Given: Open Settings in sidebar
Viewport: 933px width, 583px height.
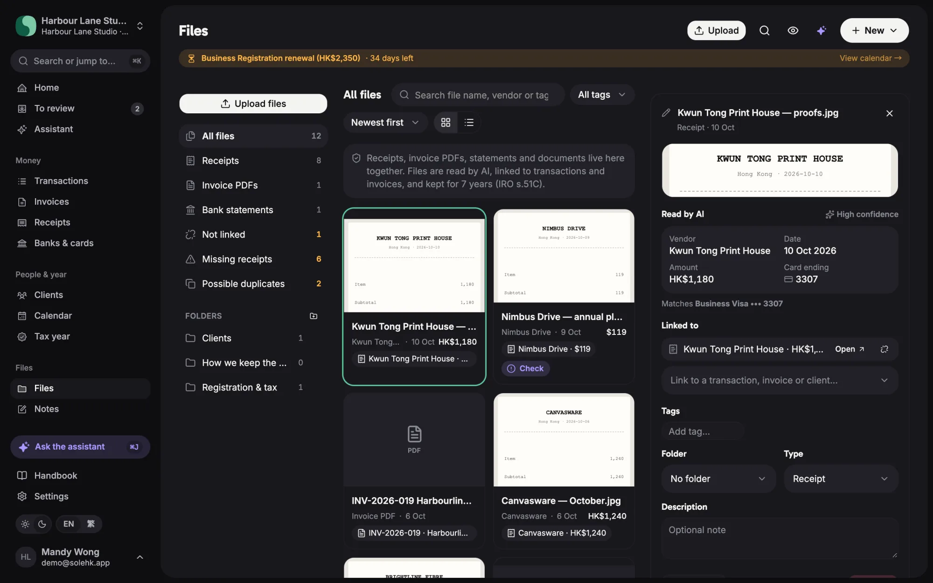Looking at the screenshot, I should click(80, 496).
